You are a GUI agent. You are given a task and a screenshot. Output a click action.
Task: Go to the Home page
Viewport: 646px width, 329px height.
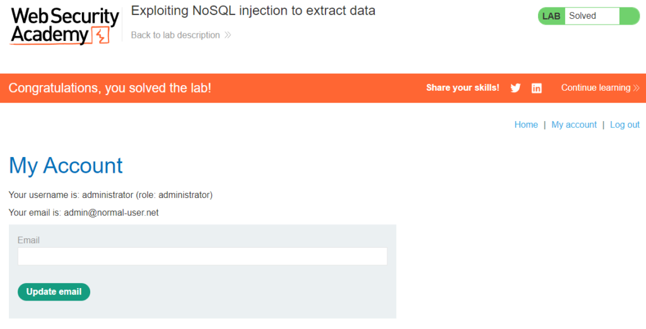coord(526,125)
